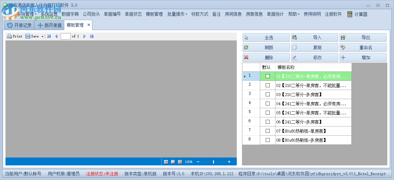
Task: Go to next page in preview
Action: click(84, 36)
